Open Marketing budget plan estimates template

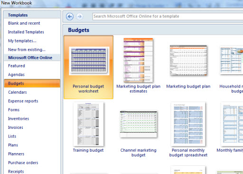139,66
